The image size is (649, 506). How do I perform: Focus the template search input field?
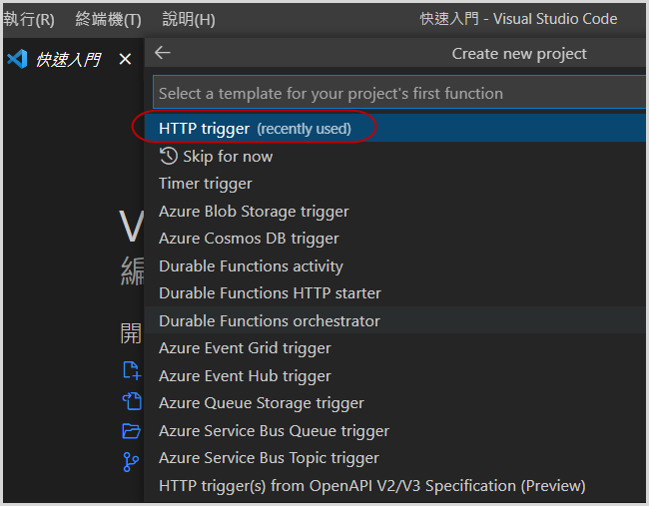[x=399, y=93]
